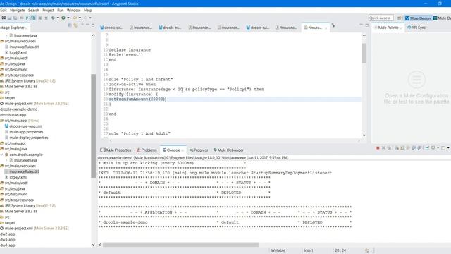Maximize the Package Explorer panel

[x=93, y=25]
